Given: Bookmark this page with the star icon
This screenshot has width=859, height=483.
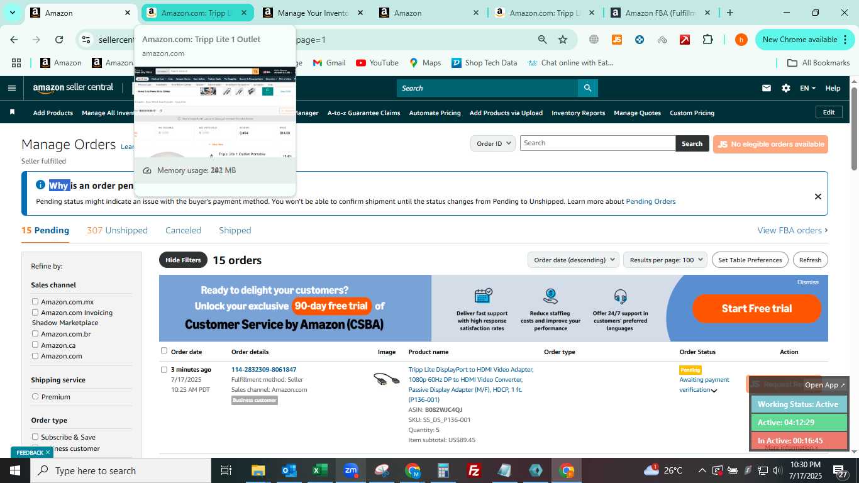Looking at the screenshot, I should point(562,40).
